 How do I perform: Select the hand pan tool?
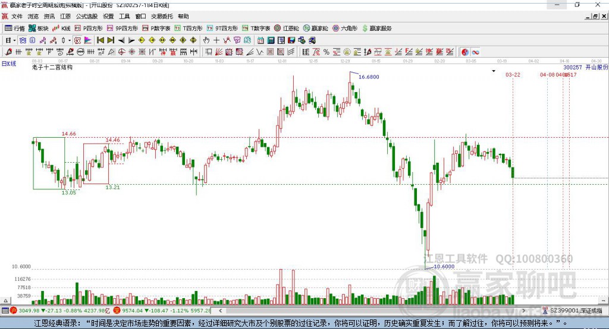206,40
